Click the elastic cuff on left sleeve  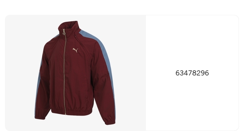[x=39, y=116]
